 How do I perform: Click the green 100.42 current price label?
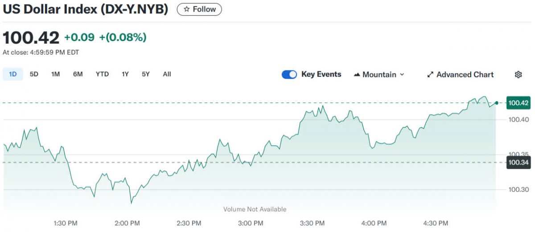pos(519,103)
